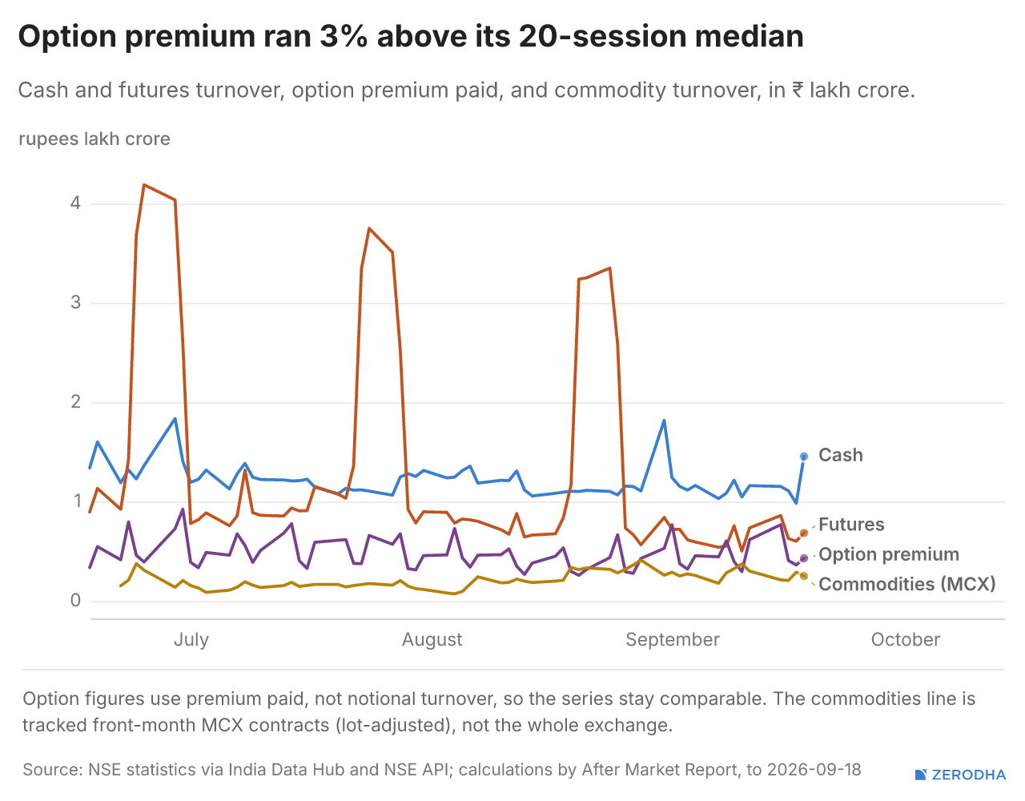Image resolution: width=1025 pixels, height=801 pixels.
Task: Click the September axis label
Action: pos(673,639)
